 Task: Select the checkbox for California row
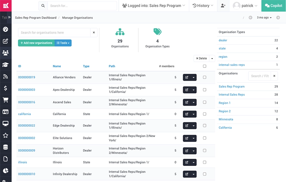click(x=204, y=114)
